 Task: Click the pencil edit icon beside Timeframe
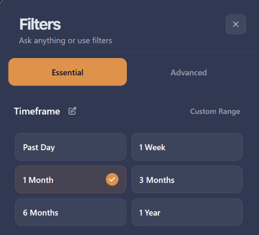(72, 111)
